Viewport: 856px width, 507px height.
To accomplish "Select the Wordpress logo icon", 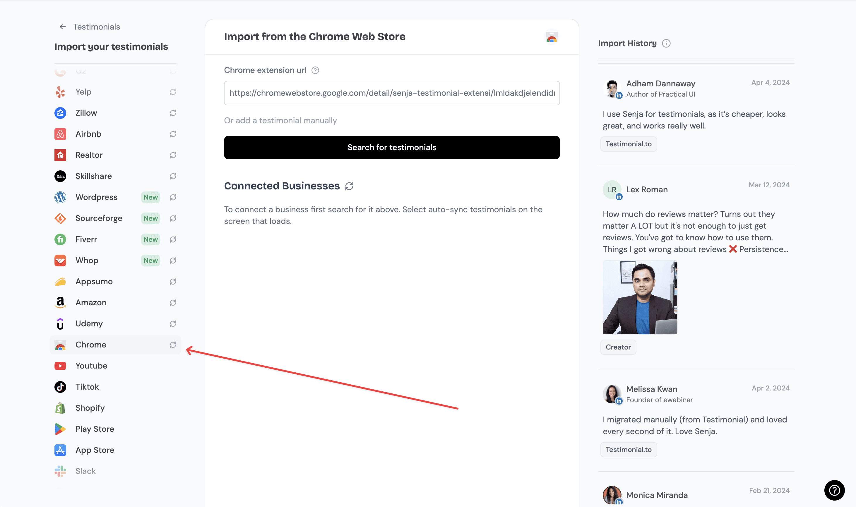I will point(61,197).
